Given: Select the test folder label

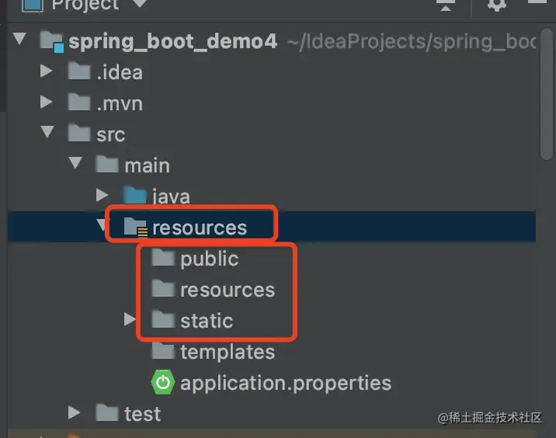Looking at the screenshot, I should pyautogui.click(x=143, y=414).
